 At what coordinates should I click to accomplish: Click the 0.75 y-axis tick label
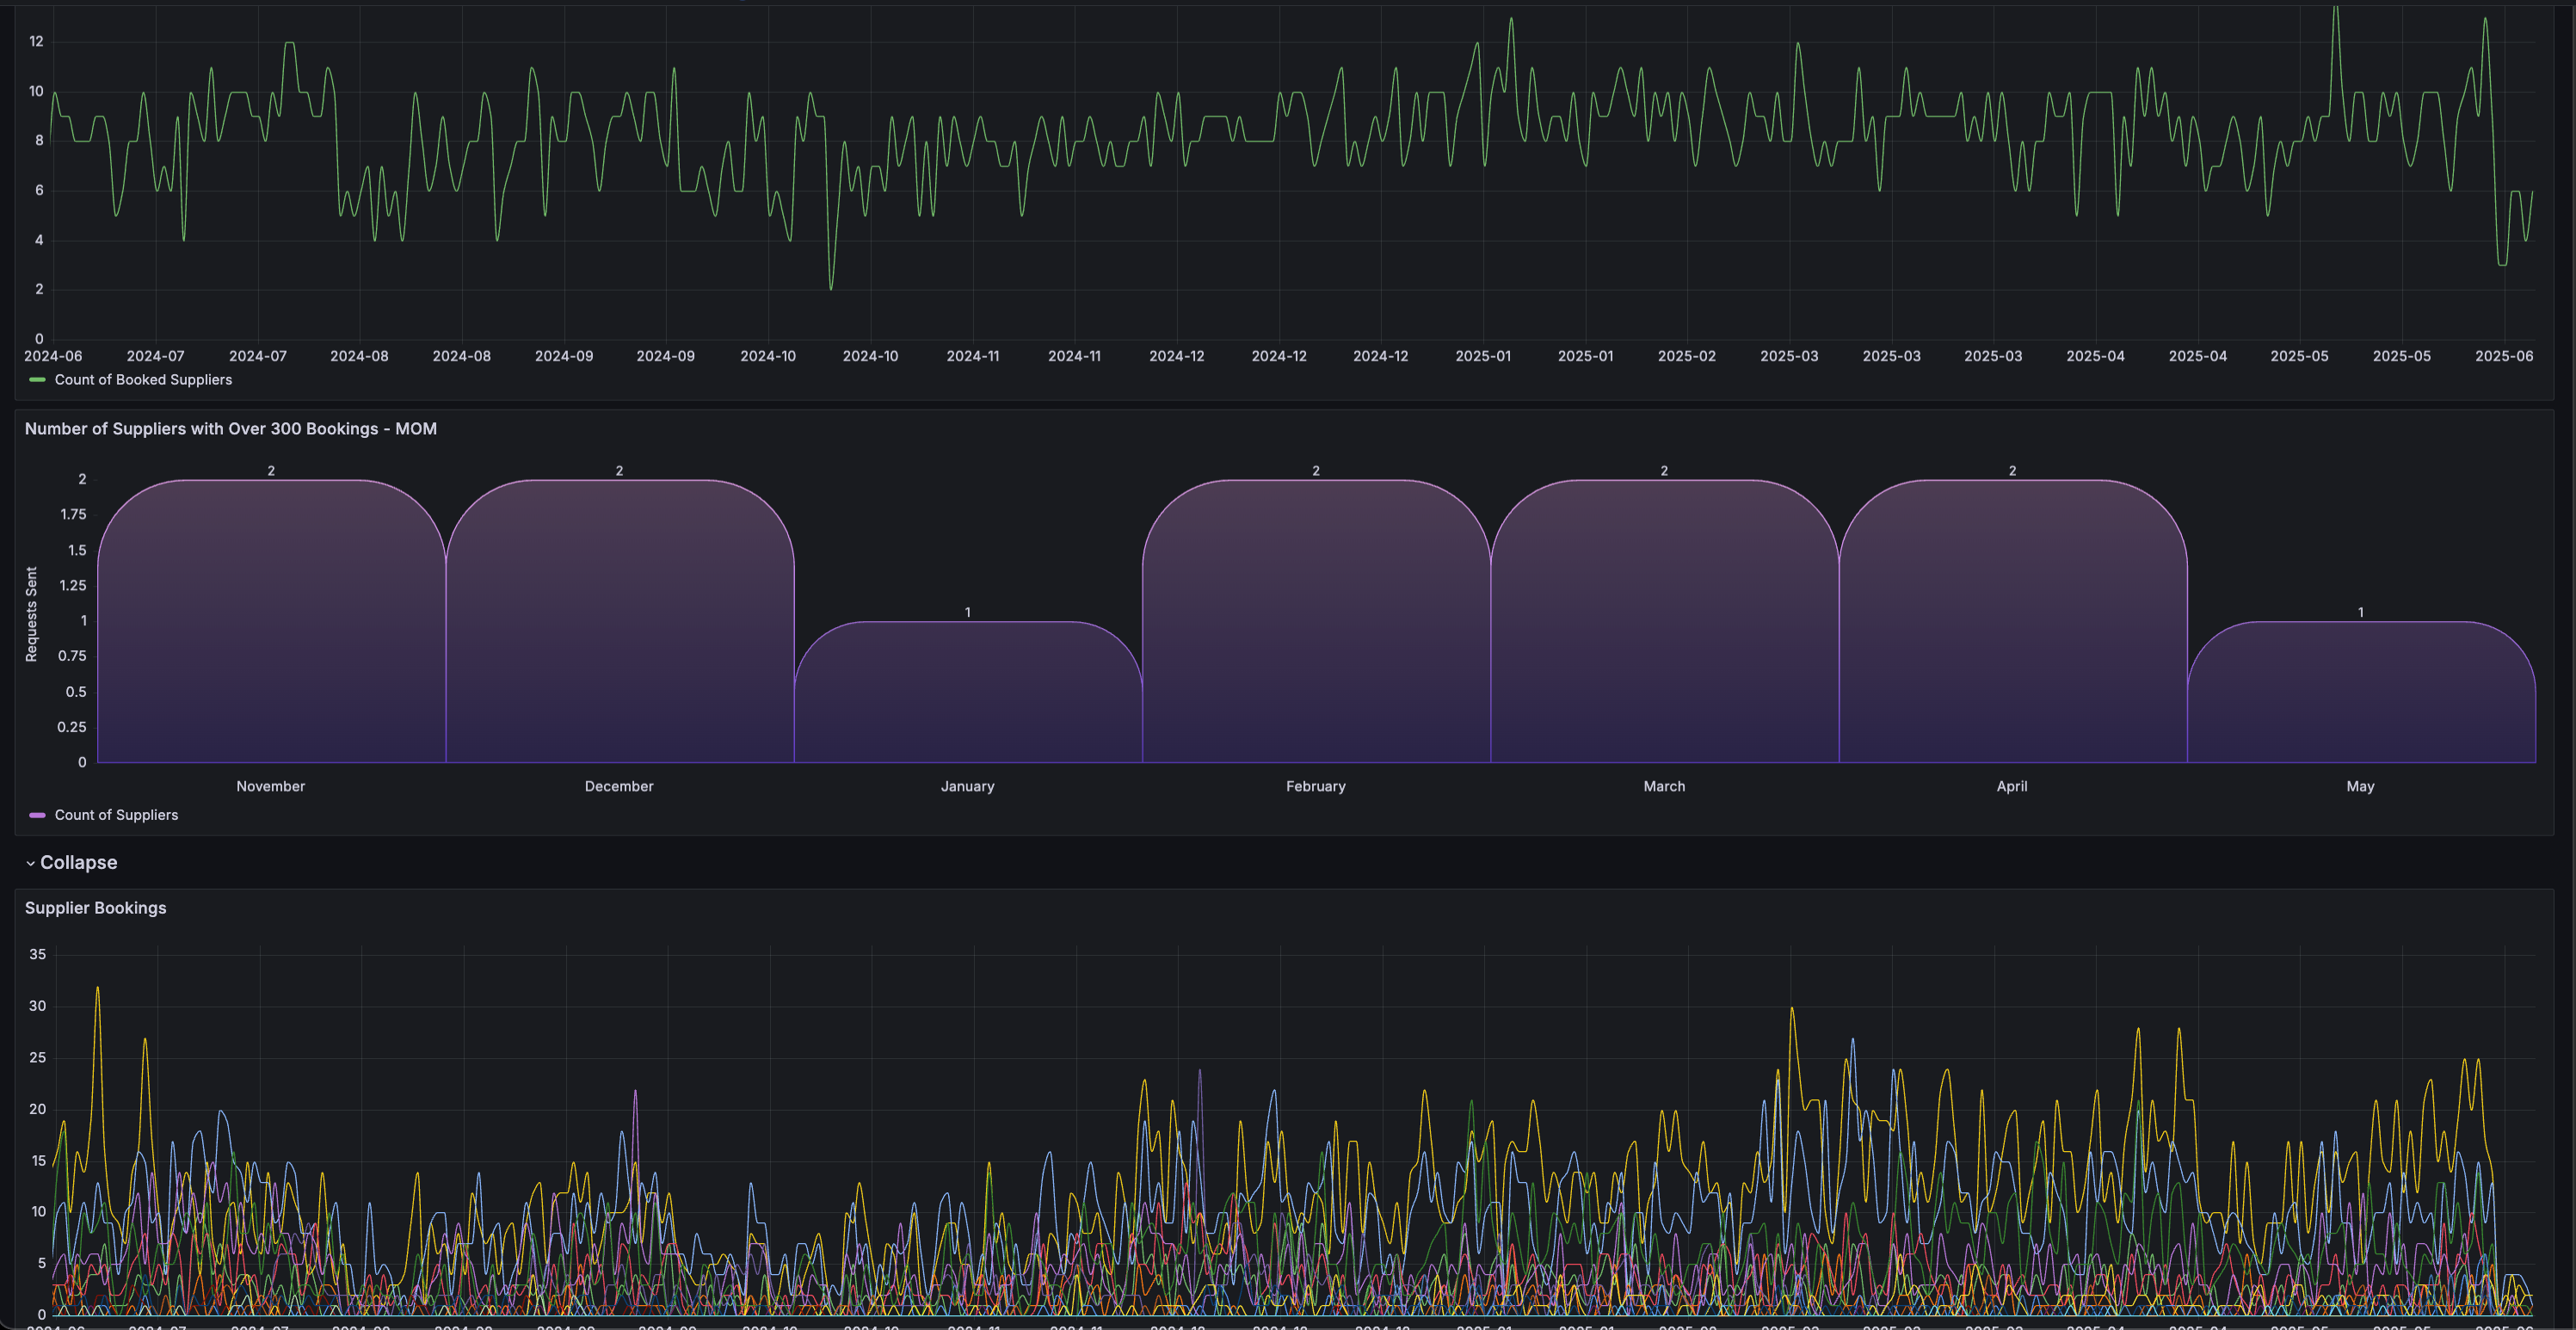point(72,656)
